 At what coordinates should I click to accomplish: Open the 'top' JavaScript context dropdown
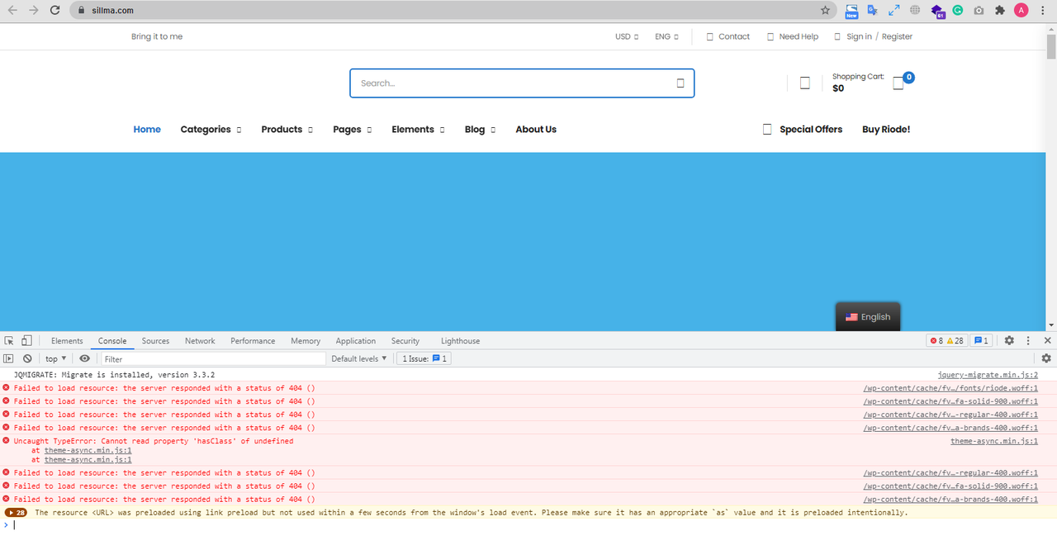(56, 358)
